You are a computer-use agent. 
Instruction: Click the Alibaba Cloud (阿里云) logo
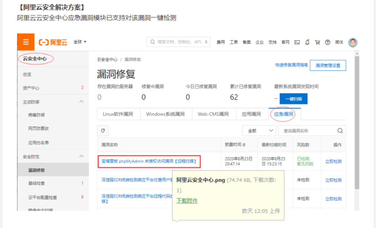(53, 42)
